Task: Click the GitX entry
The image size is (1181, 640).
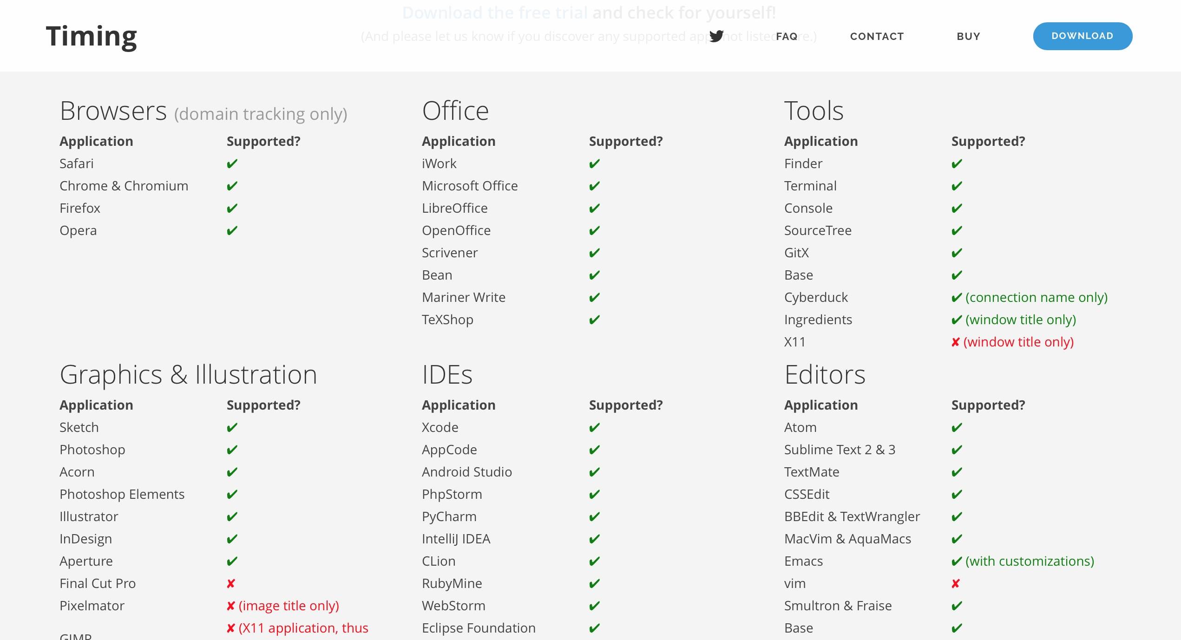Action: click(796, 253)
